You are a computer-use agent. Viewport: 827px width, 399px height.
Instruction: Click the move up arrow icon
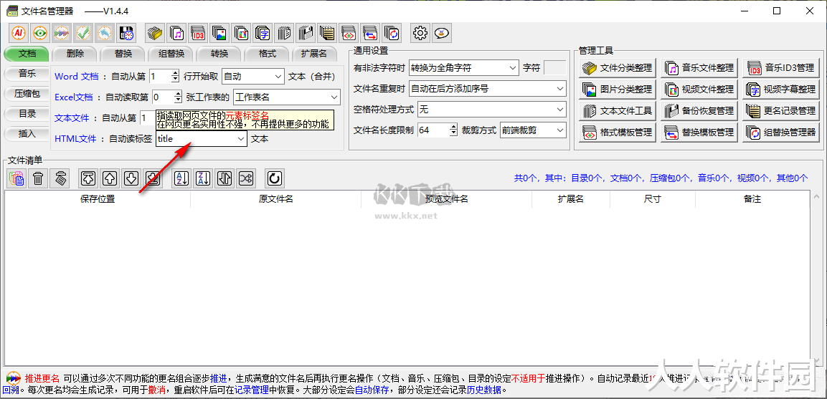[110, 178]
